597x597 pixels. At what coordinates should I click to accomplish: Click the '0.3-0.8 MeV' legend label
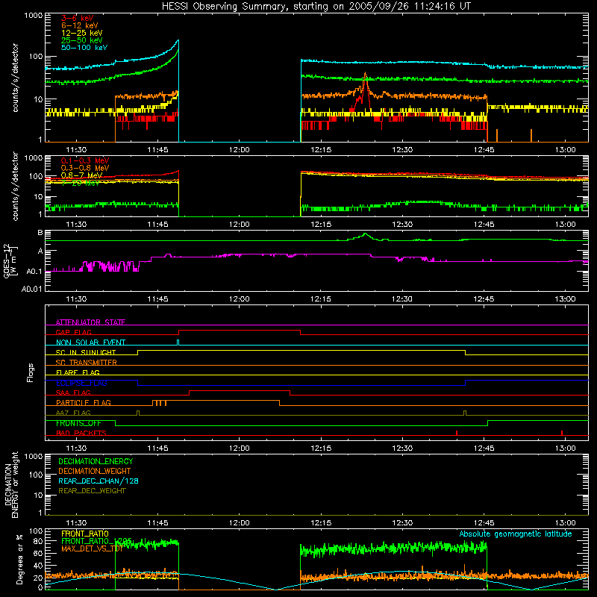pyautogui.click(x=85, y=168)
